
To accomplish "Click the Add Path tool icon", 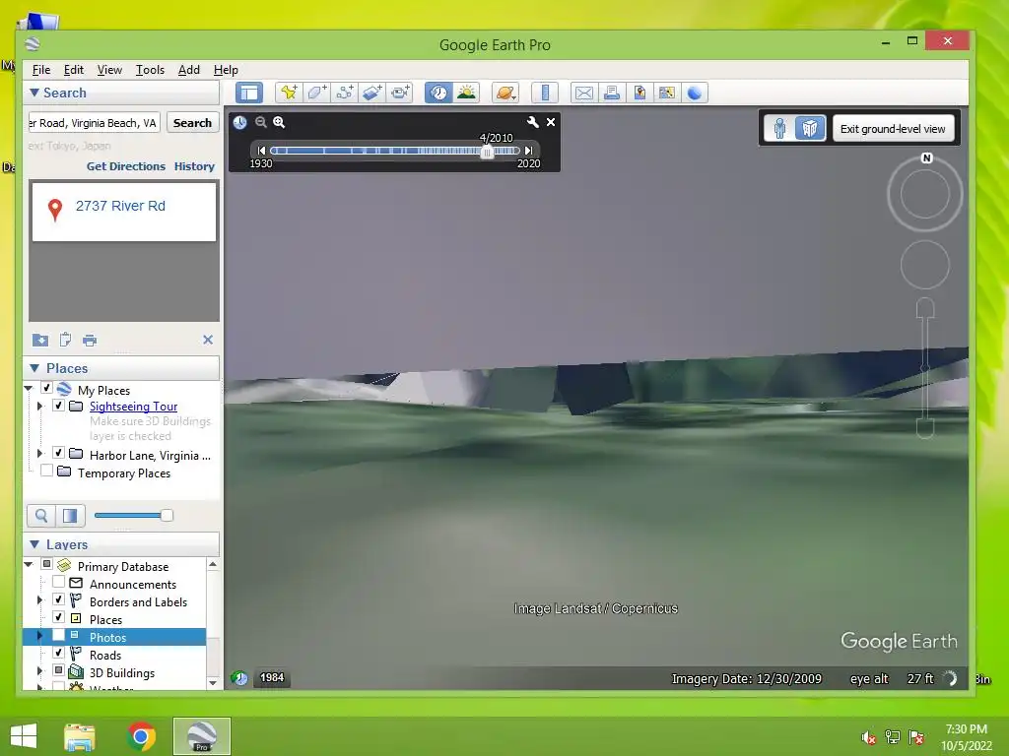I will coord(344,93).
